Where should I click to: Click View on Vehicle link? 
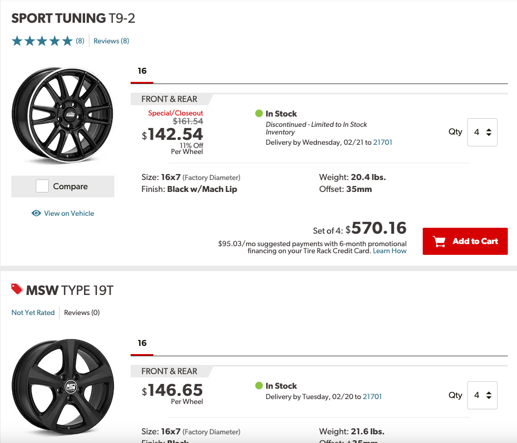pyautogui.click(x=69, y=214)
